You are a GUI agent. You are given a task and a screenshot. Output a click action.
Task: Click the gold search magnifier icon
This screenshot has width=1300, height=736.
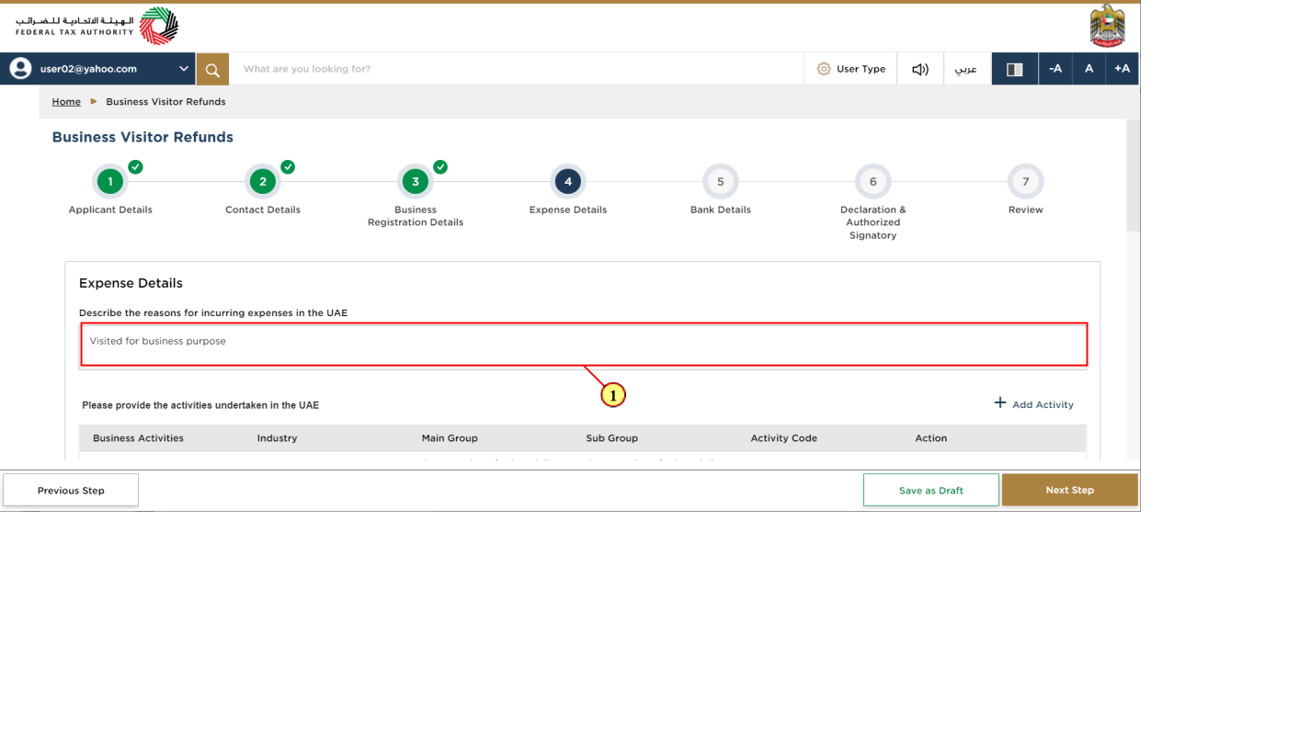click(x=212, y=69)
